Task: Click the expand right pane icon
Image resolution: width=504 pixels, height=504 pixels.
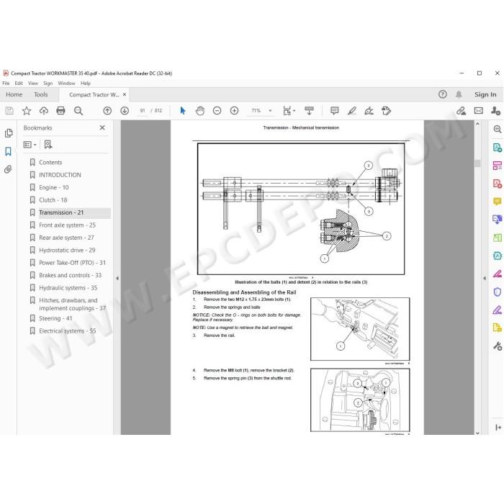Action: pyautogui.click(x=498, y=427)
